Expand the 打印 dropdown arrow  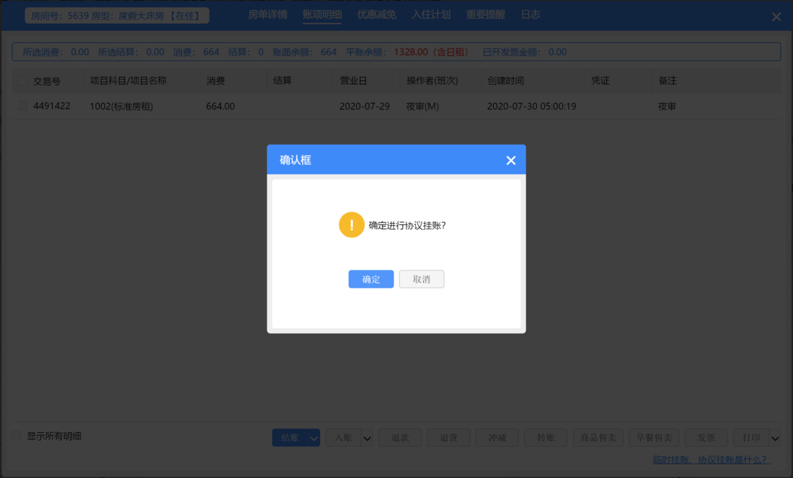click(775, 438)
